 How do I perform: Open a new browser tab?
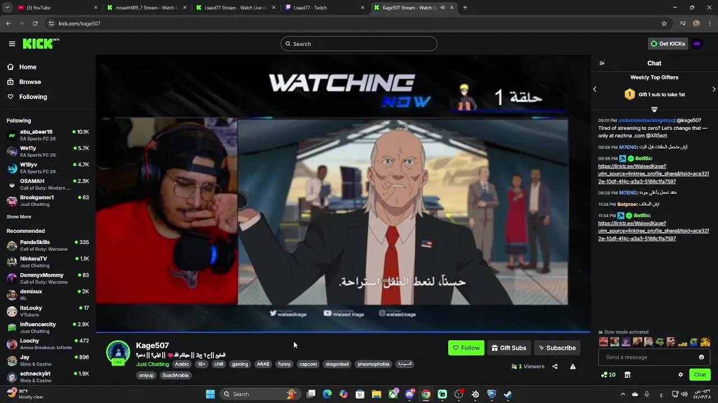coord(465,8)
